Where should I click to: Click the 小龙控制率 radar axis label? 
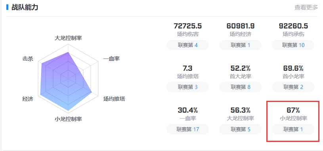[x=68, y=119]
